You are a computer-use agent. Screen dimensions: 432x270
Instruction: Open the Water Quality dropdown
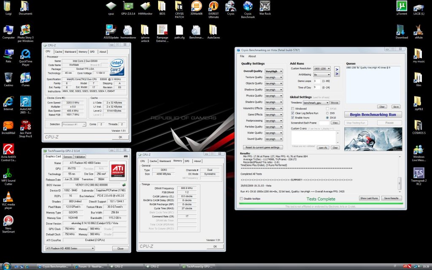(x=274, y=133)
